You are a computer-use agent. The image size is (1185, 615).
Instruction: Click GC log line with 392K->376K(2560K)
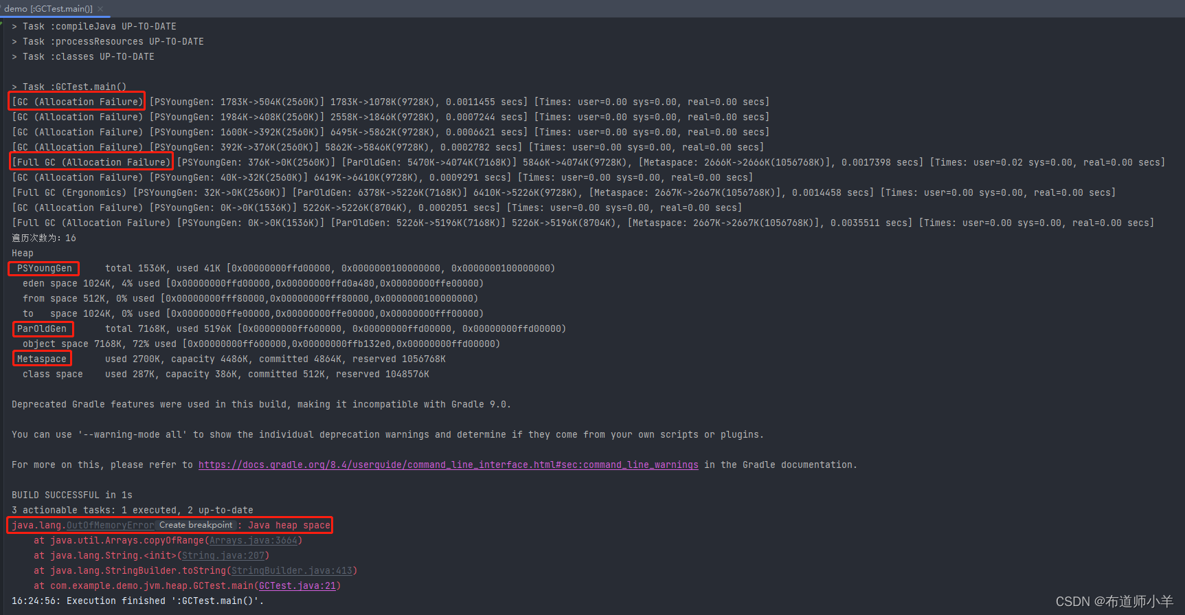387,148
